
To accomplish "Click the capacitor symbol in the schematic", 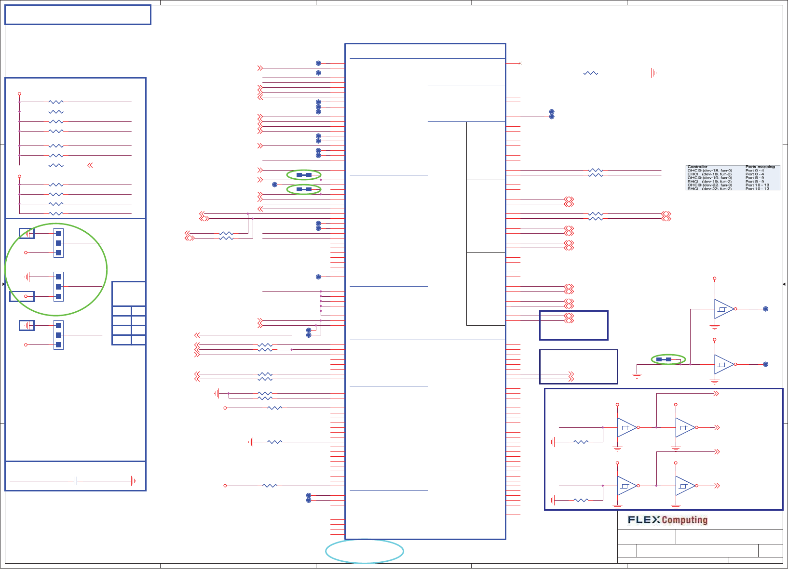I will (x=76, y=481).
